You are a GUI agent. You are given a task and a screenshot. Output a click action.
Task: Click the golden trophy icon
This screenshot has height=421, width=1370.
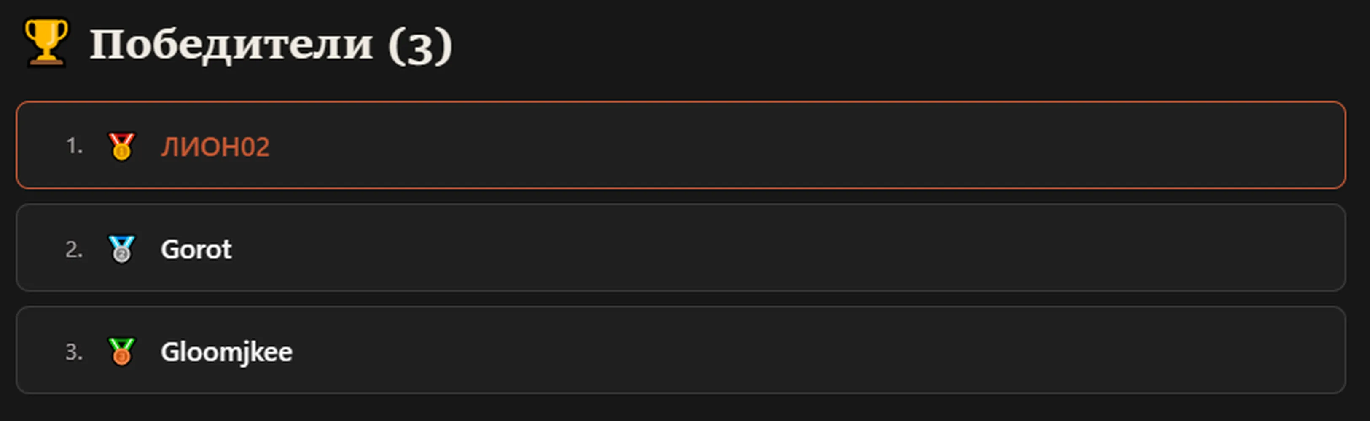point(46,43)
